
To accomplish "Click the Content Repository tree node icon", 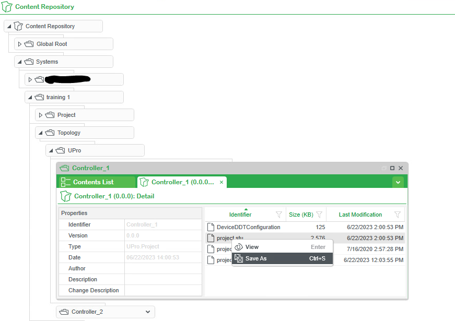I will click(18, 26).
